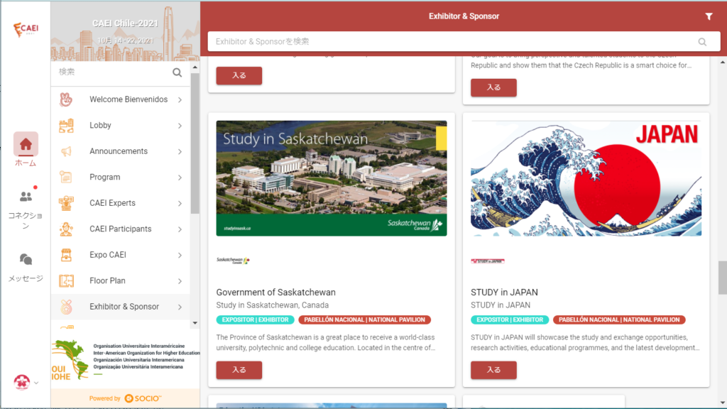The image size is (727, 409).
Task: Open the Messages (メッセージ) icon
Action: (x=26, y=259)
